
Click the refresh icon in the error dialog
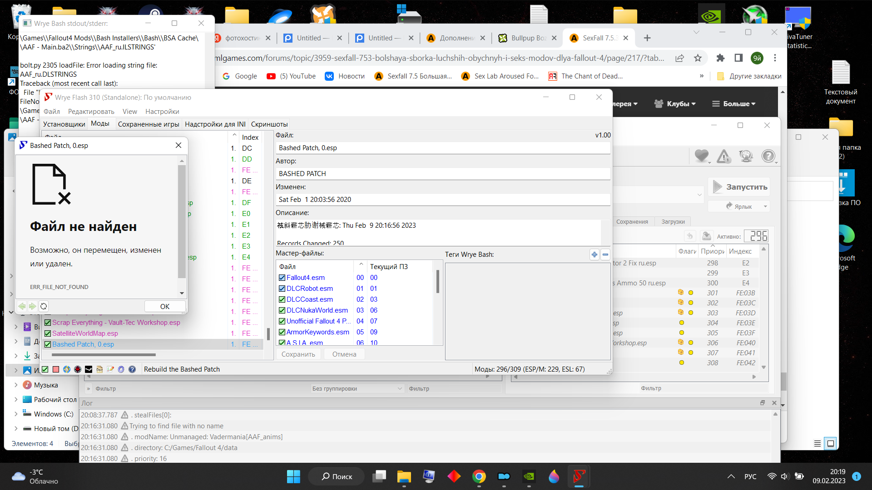tap(44, 306)
